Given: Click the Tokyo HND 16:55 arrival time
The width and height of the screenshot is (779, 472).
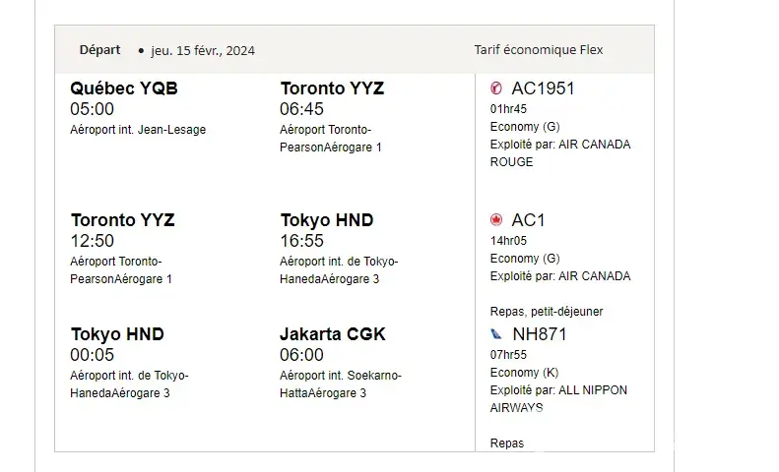Looking at the screenshot, I should click(301, 241).
